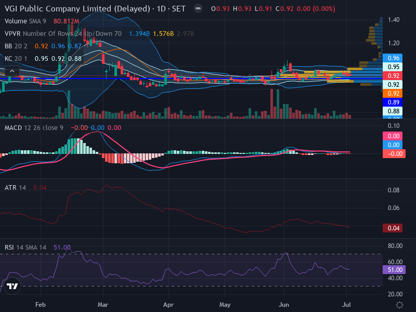416x312 pixels.
Task: Click the VPVR up volume value 1.394B
Action: point(139,34)
